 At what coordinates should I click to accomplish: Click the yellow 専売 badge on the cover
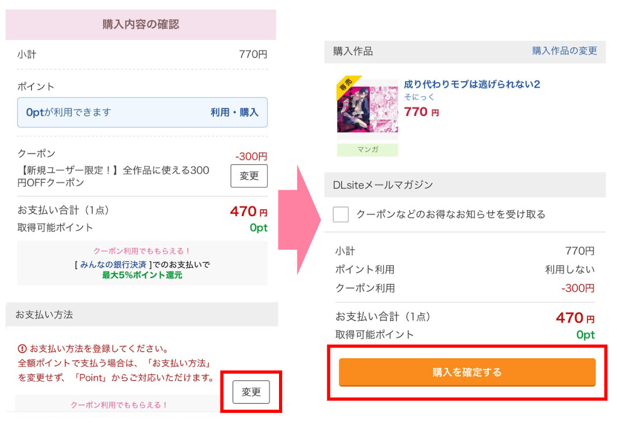click(346, 86)
